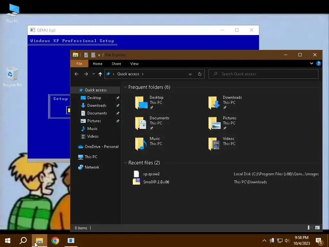Expand the address bar history dropdown

[x=190, y=74]
